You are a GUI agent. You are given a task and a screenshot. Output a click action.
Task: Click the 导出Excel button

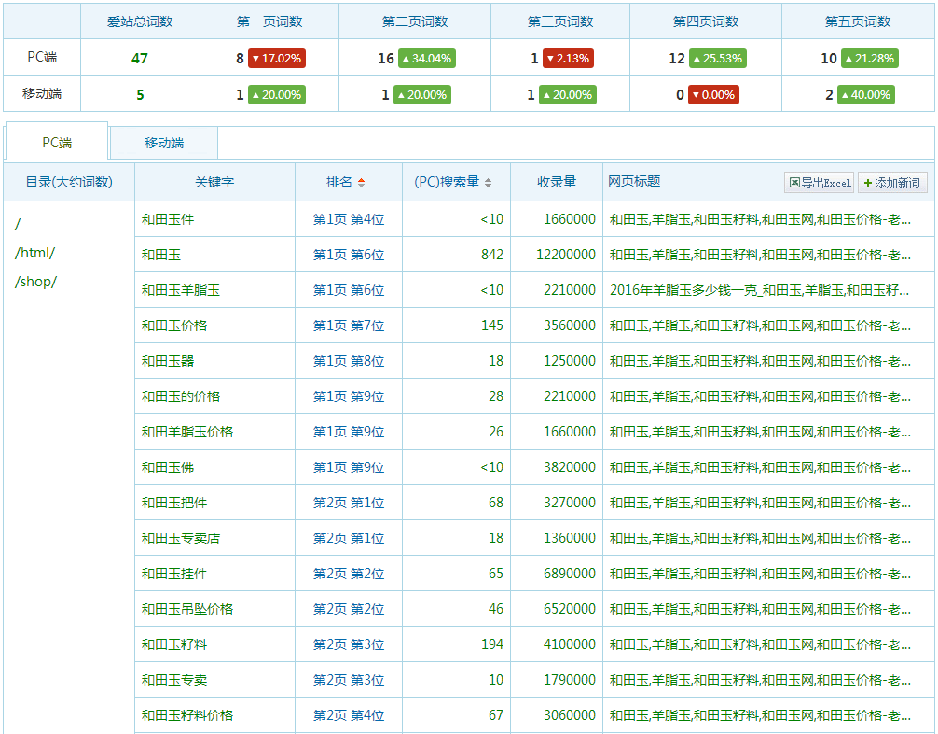(820, 183)
